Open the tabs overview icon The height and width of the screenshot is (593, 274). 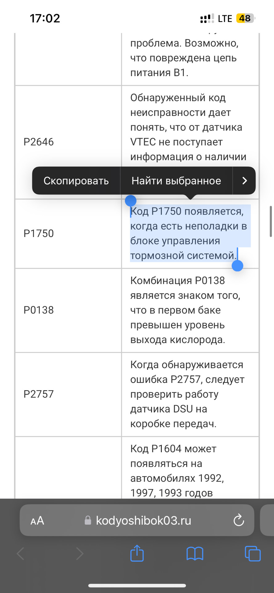(252, 553)
